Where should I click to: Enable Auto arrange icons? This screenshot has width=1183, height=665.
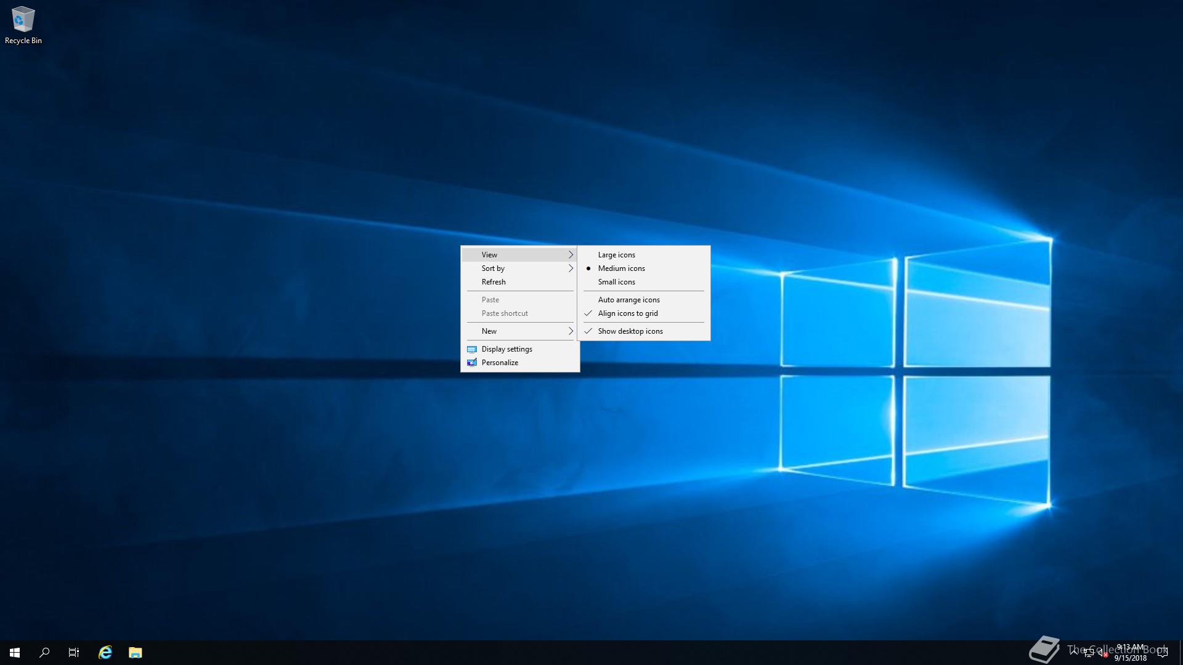(643, 300)
